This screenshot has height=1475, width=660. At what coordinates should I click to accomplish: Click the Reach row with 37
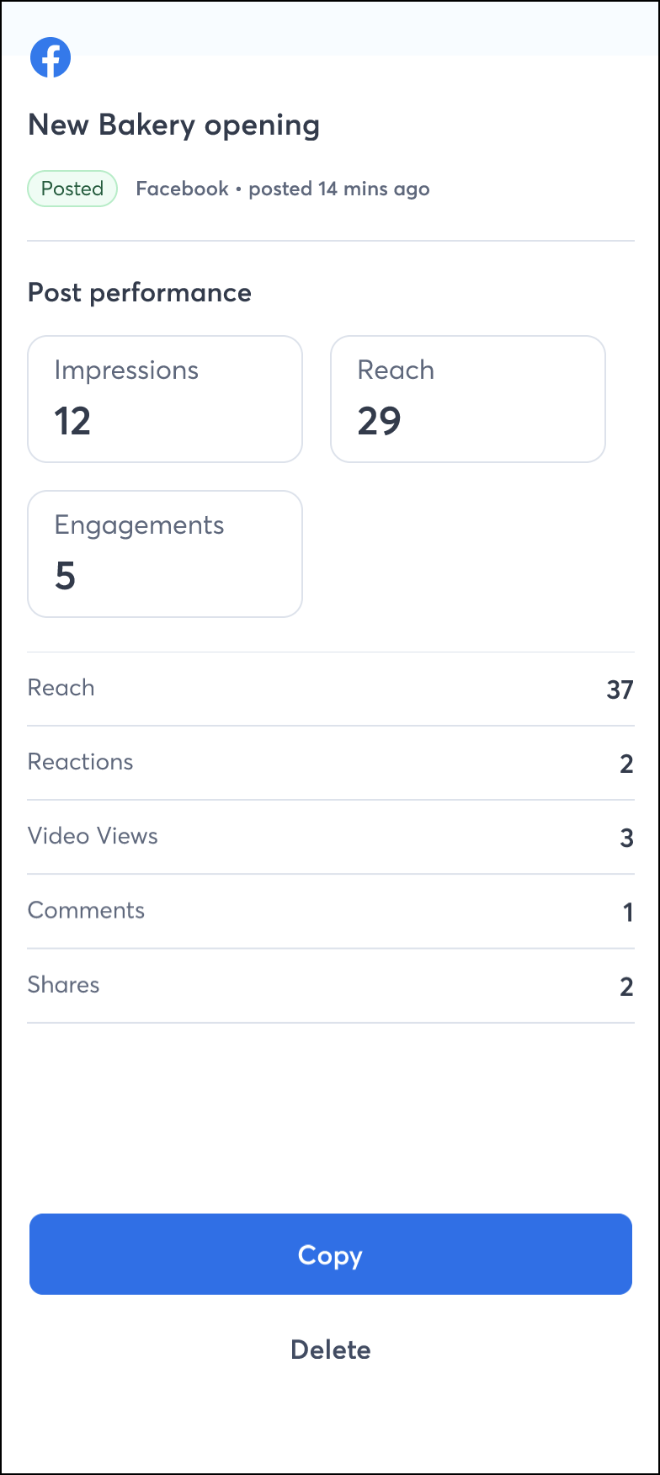331,689
